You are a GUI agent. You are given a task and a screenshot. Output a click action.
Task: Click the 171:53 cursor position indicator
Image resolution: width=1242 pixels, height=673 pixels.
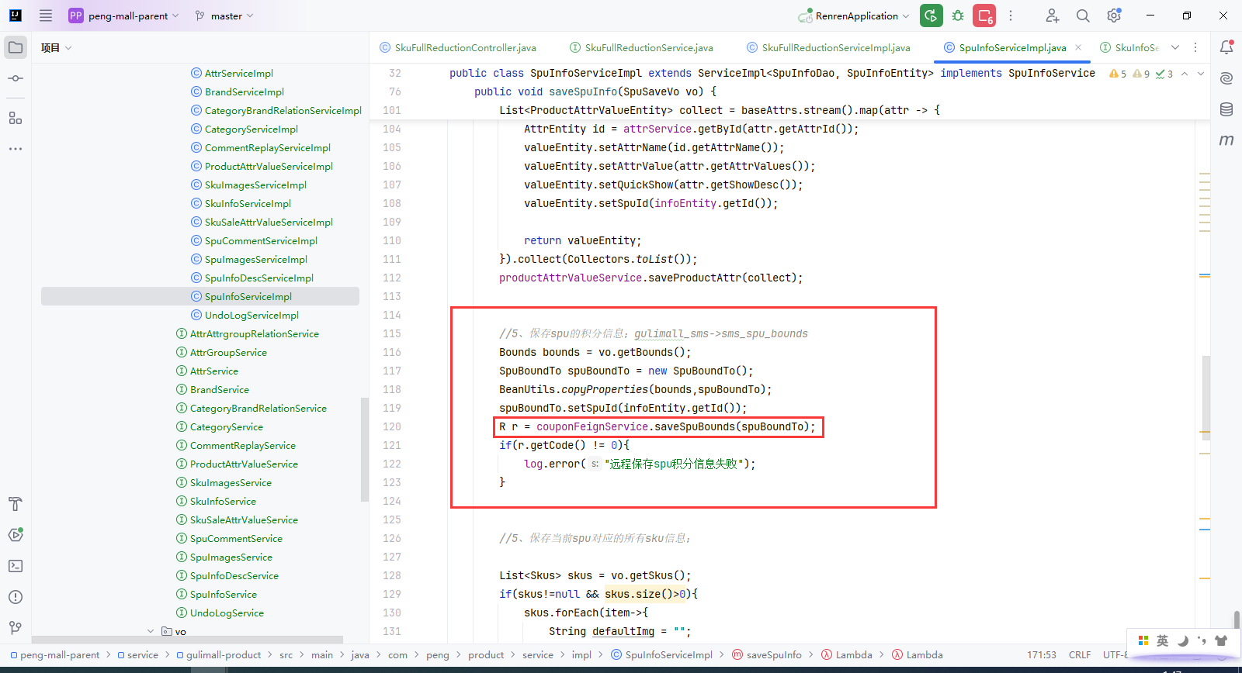pyautogui.click(x=1042, y=654)
